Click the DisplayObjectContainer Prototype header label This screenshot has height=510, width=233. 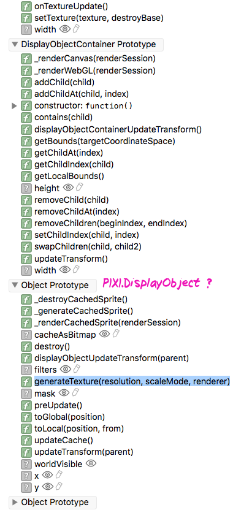click(88, 44)
